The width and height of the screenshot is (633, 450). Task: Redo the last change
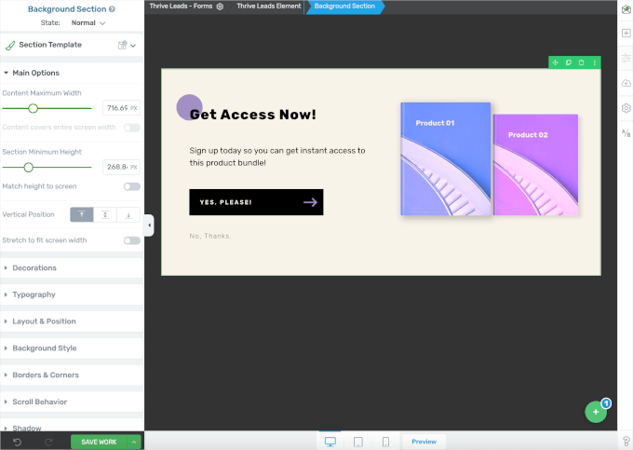pyautogui.click(x=48, y=443)
